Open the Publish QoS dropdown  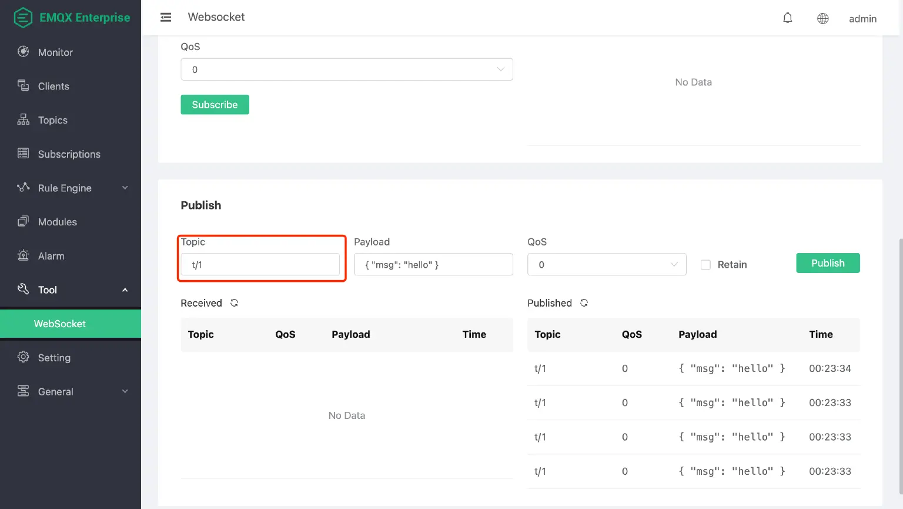coord(607,265)
